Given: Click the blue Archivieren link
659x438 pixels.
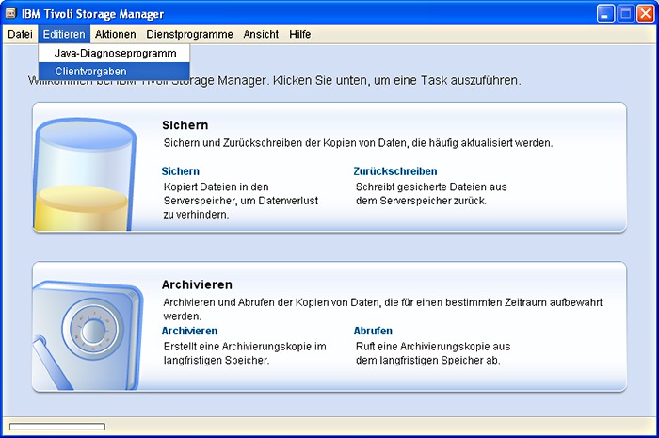Looking at the screenshot, I should coord(189,332).
